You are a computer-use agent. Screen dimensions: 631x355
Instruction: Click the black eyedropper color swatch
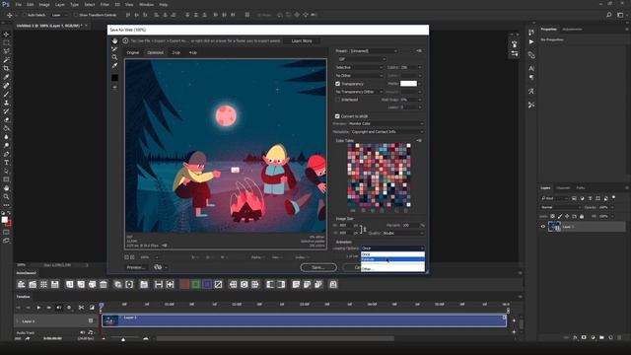click(x=114, y=78)
